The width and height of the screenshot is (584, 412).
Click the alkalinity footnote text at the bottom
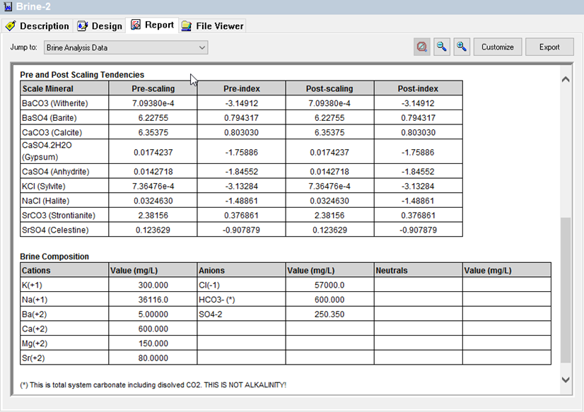[x=153, y=385]
